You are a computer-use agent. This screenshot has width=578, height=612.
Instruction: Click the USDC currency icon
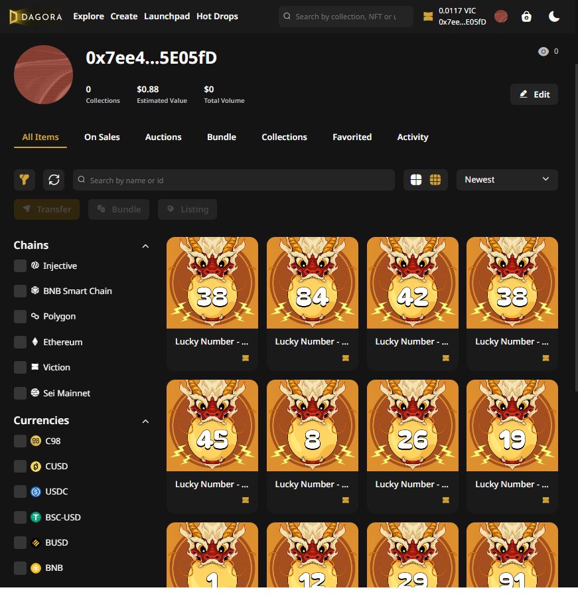point(36,491)
